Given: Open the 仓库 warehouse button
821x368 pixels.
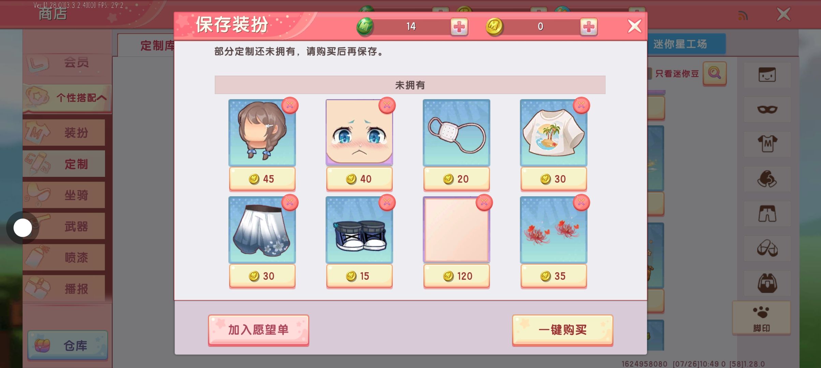Looking at the screenshot, I should pos(68,346).
